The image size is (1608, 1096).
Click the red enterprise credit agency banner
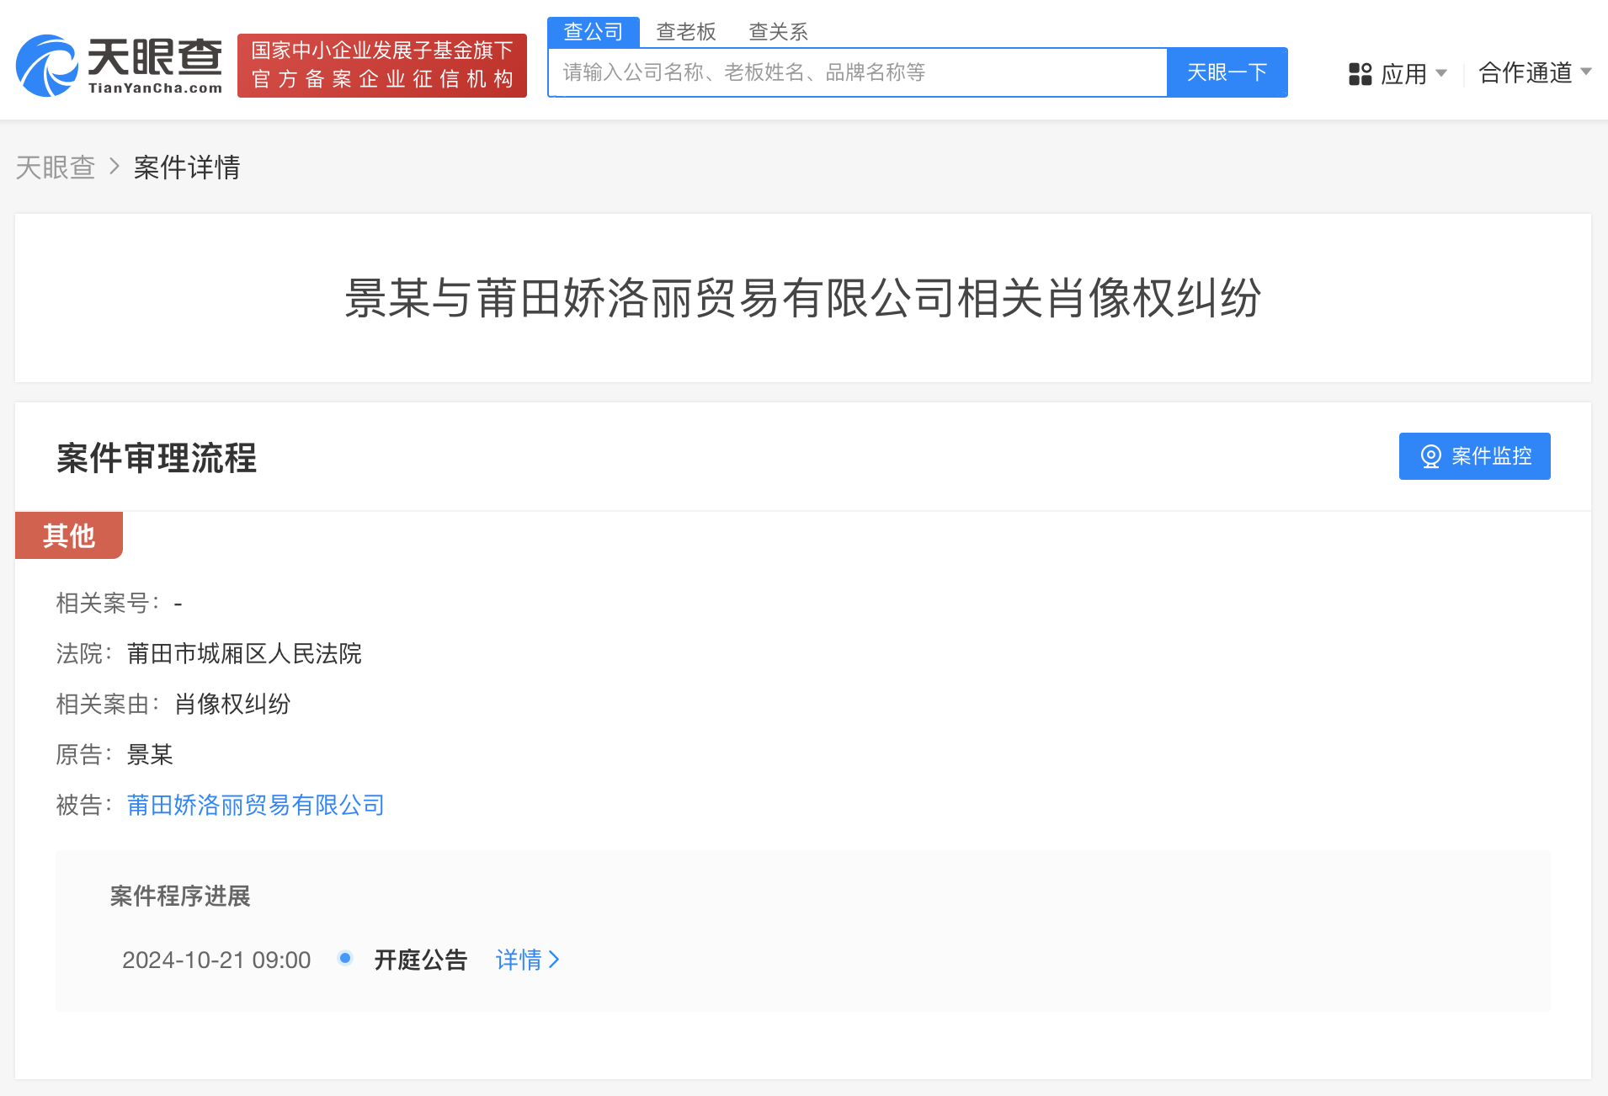click(x=381, y=65)
